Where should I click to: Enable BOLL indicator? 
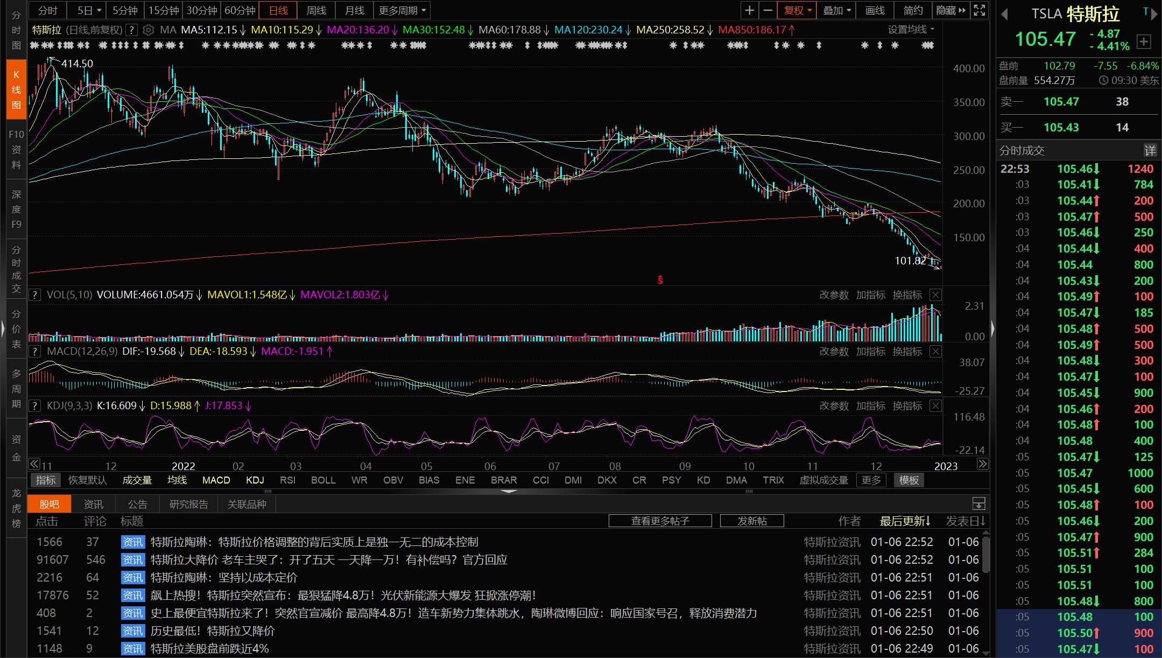pos(323,480)
